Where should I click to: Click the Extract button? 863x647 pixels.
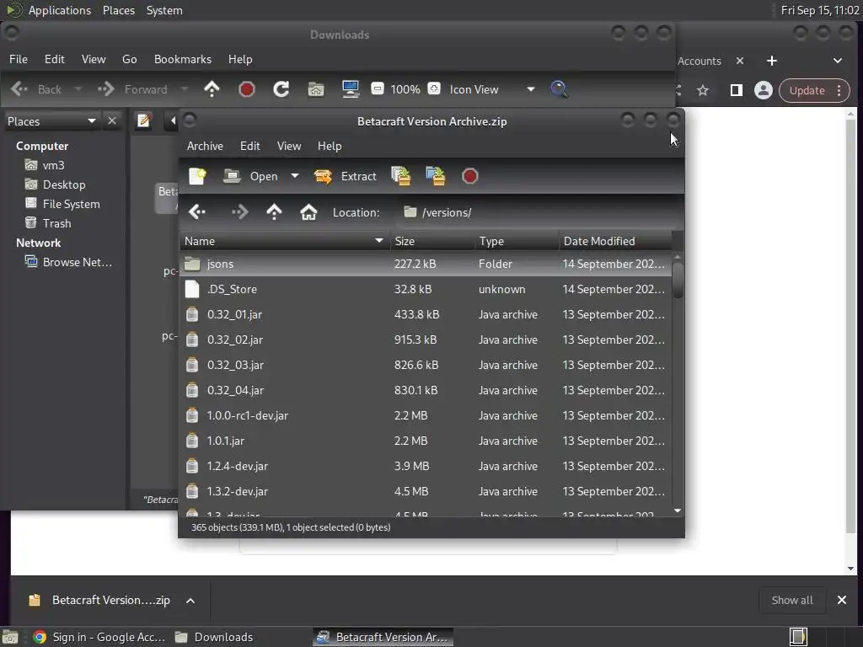tap(345, 176)
